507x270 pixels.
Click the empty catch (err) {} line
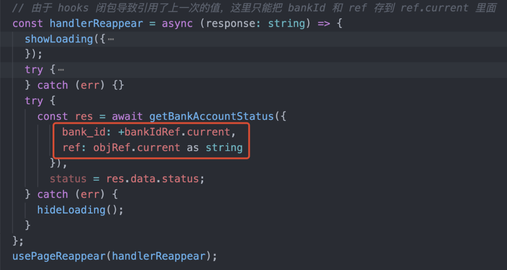click(x=74, y=85)
